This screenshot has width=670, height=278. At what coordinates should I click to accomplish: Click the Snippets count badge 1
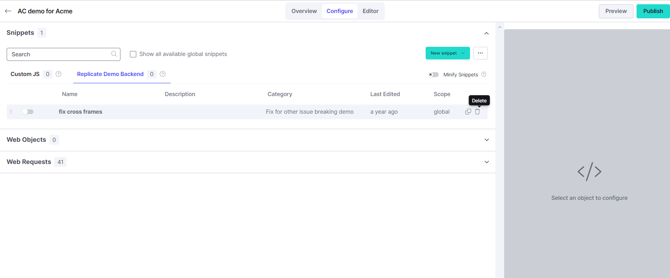pyautogui.click(x=42, y=33)
